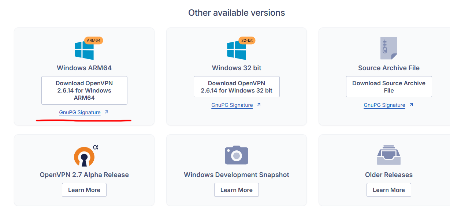This screenshot has height=214, width=450.
Task: Download OpenVPN 2.6.14 for Windows 32 bit
Action: [236, 87]
